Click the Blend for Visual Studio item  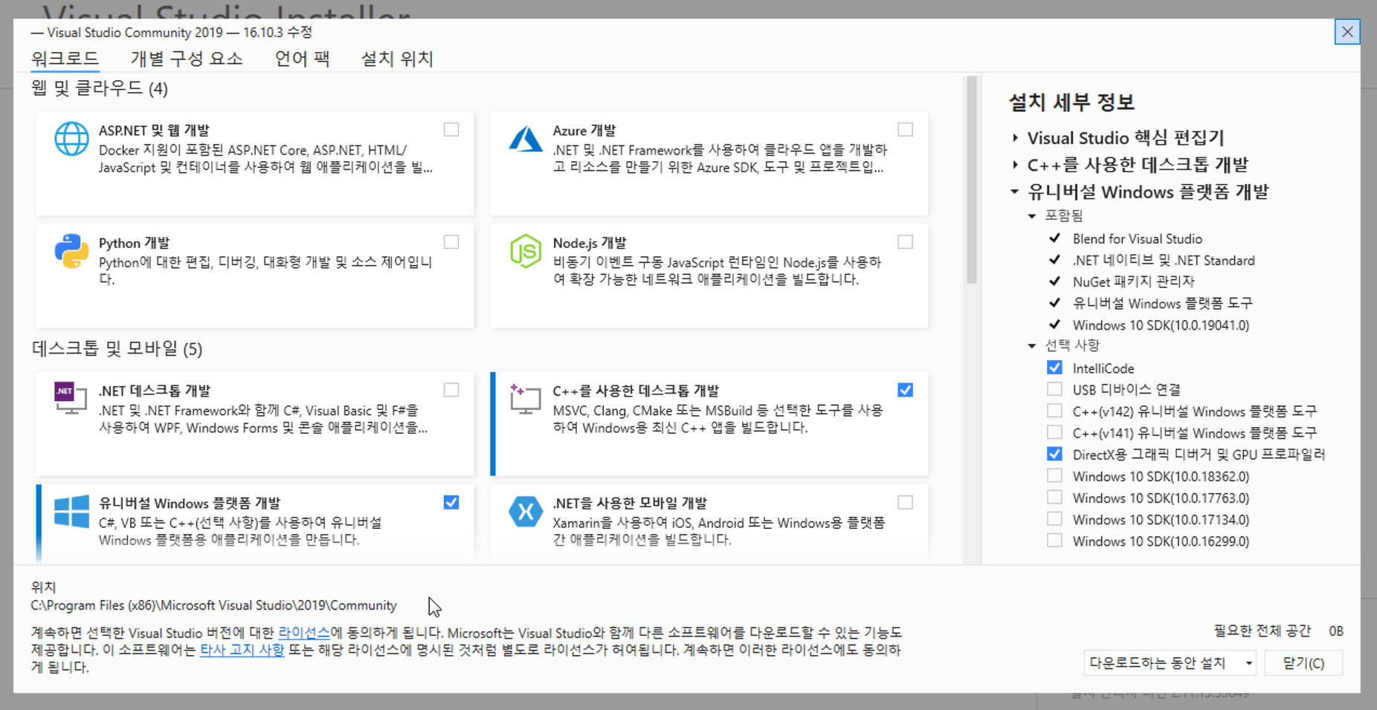pyautogui.click(x=1137, y=238)
